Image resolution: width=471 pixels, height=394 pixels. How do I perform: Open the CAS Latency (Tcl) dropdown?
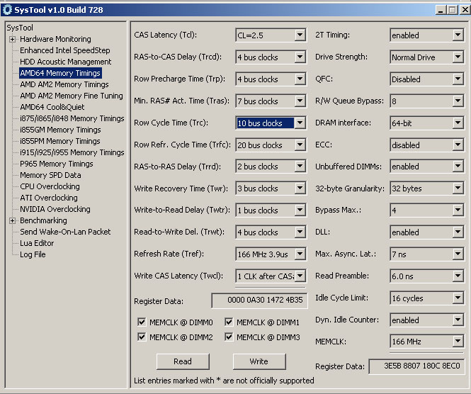271,35
